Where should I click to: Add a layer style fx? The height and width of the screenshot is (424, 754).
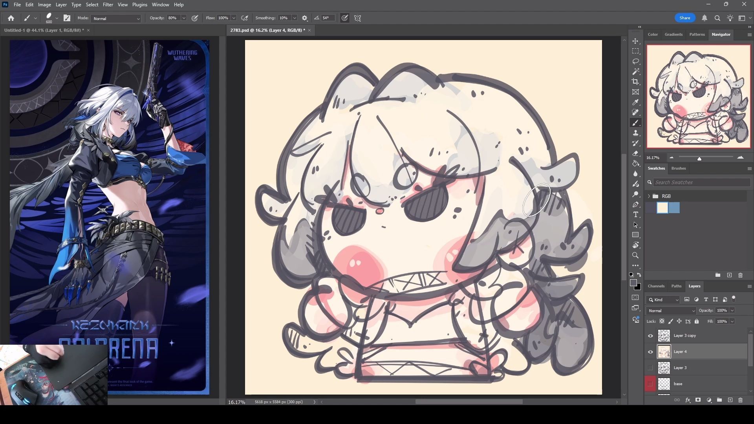(x=688, y=400)
